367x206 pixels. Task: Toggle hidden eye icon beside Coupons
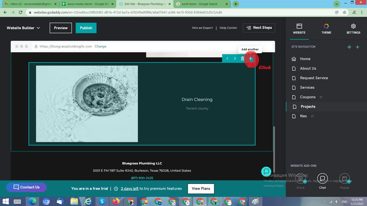(321, 97)
